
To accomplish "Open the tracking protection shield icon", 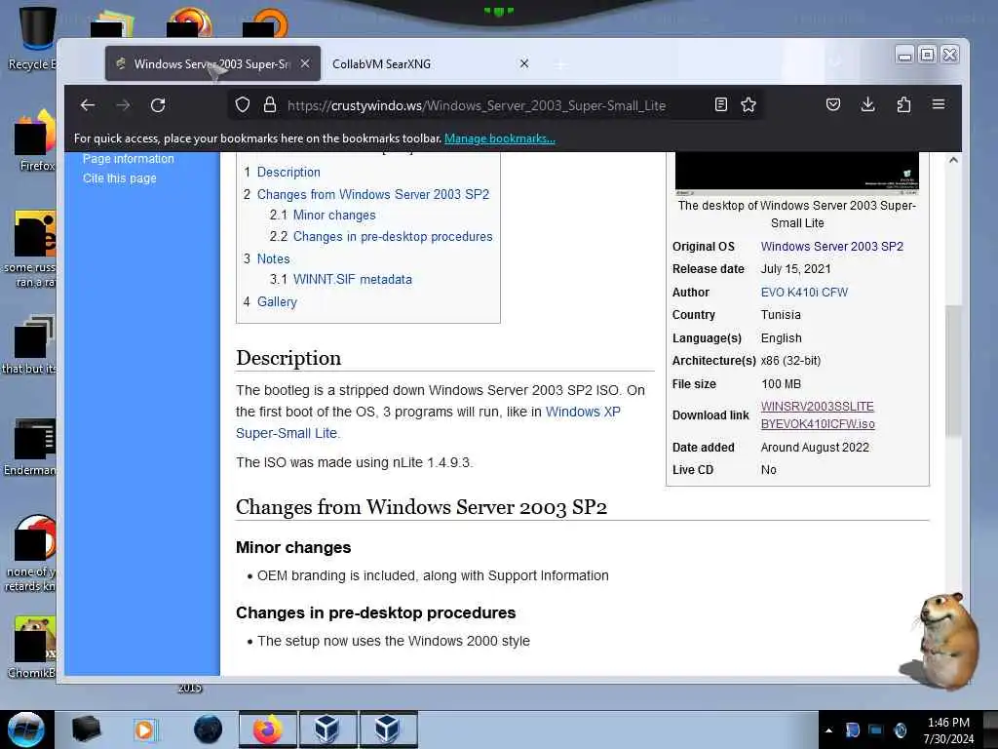I will 243,105.
